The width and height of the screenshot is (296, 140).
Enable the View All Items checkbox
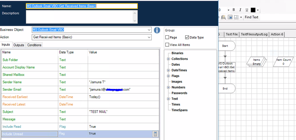167,45
